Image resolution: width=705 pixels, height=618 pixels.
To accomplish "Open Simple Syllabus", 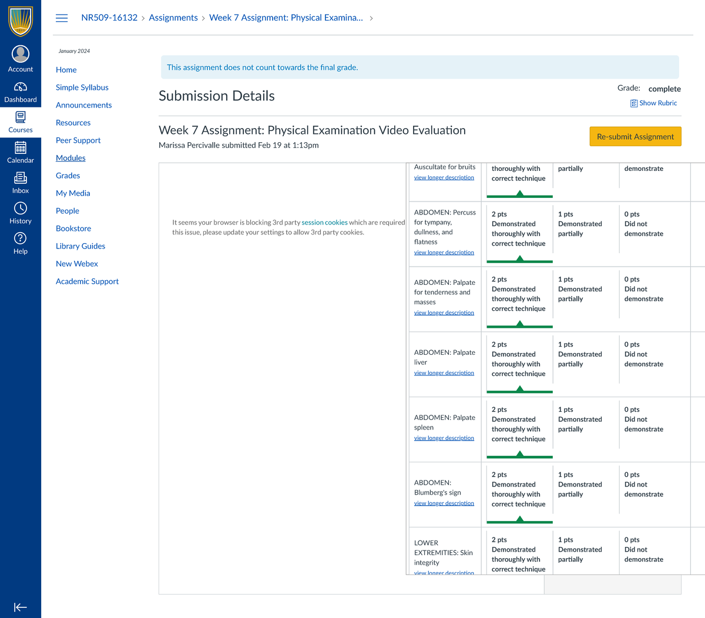I will (82, 88).
